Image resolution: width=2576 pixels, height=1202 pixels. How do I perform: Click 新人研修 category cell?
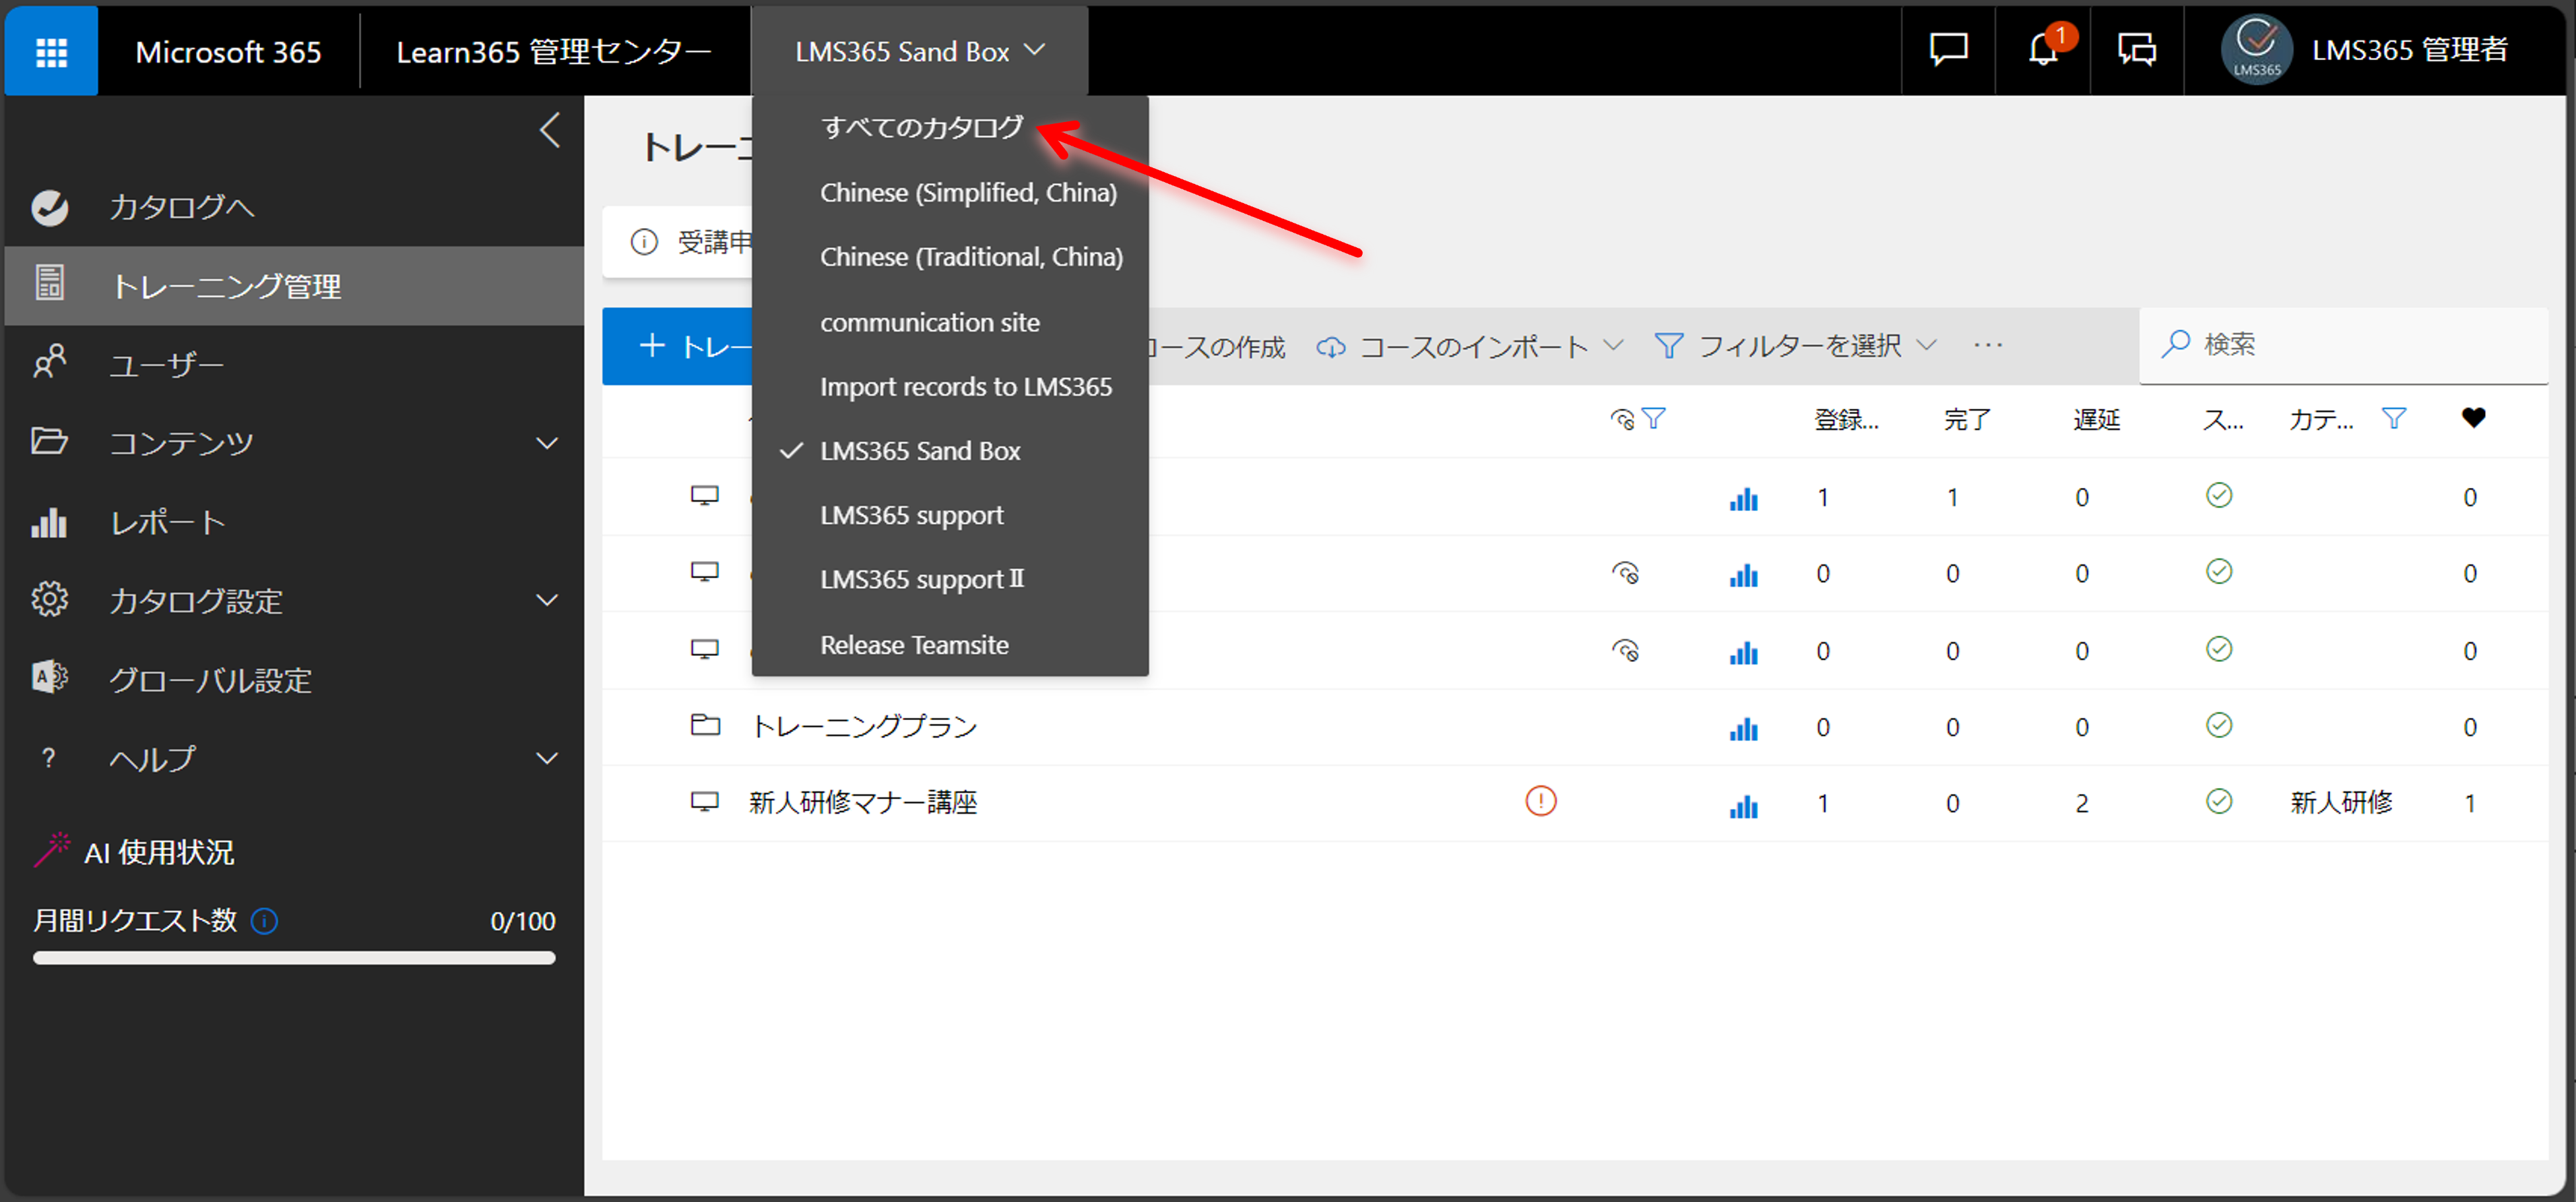click(2340, 802)
